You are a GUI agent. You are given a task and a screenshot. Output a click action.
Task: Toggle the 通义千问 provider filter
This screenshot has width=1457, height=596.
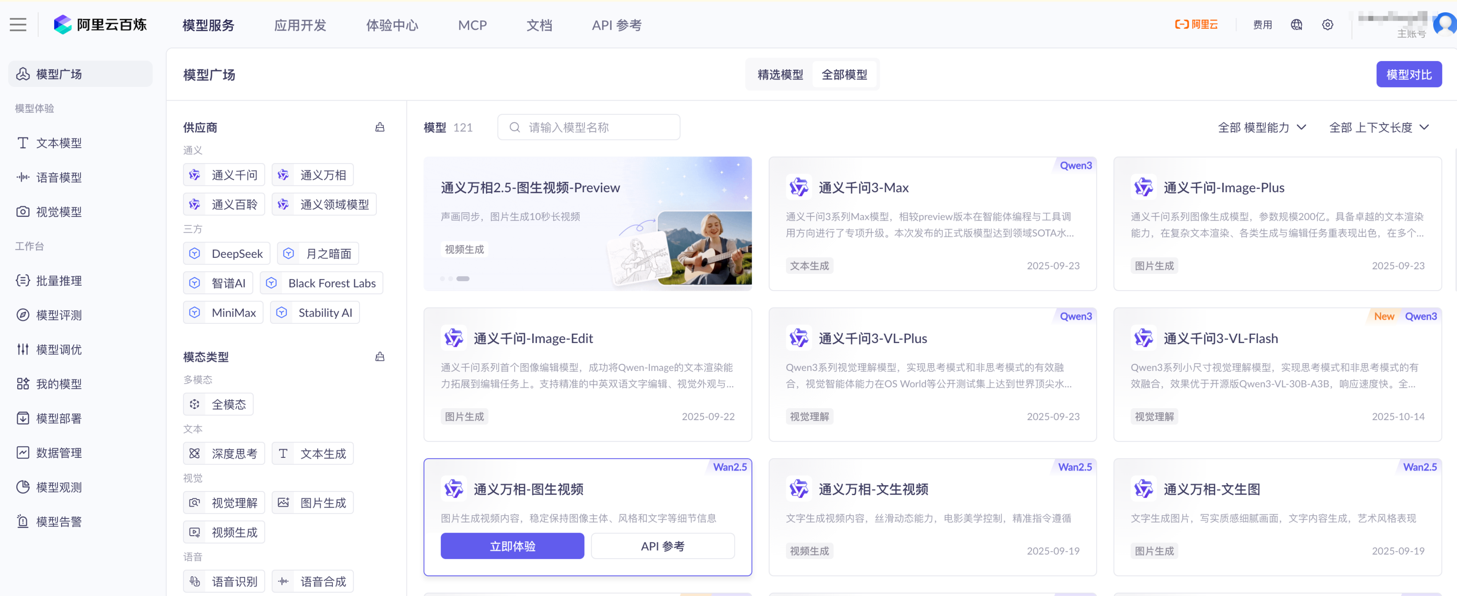pyautogui.click(x=224, y=175)
